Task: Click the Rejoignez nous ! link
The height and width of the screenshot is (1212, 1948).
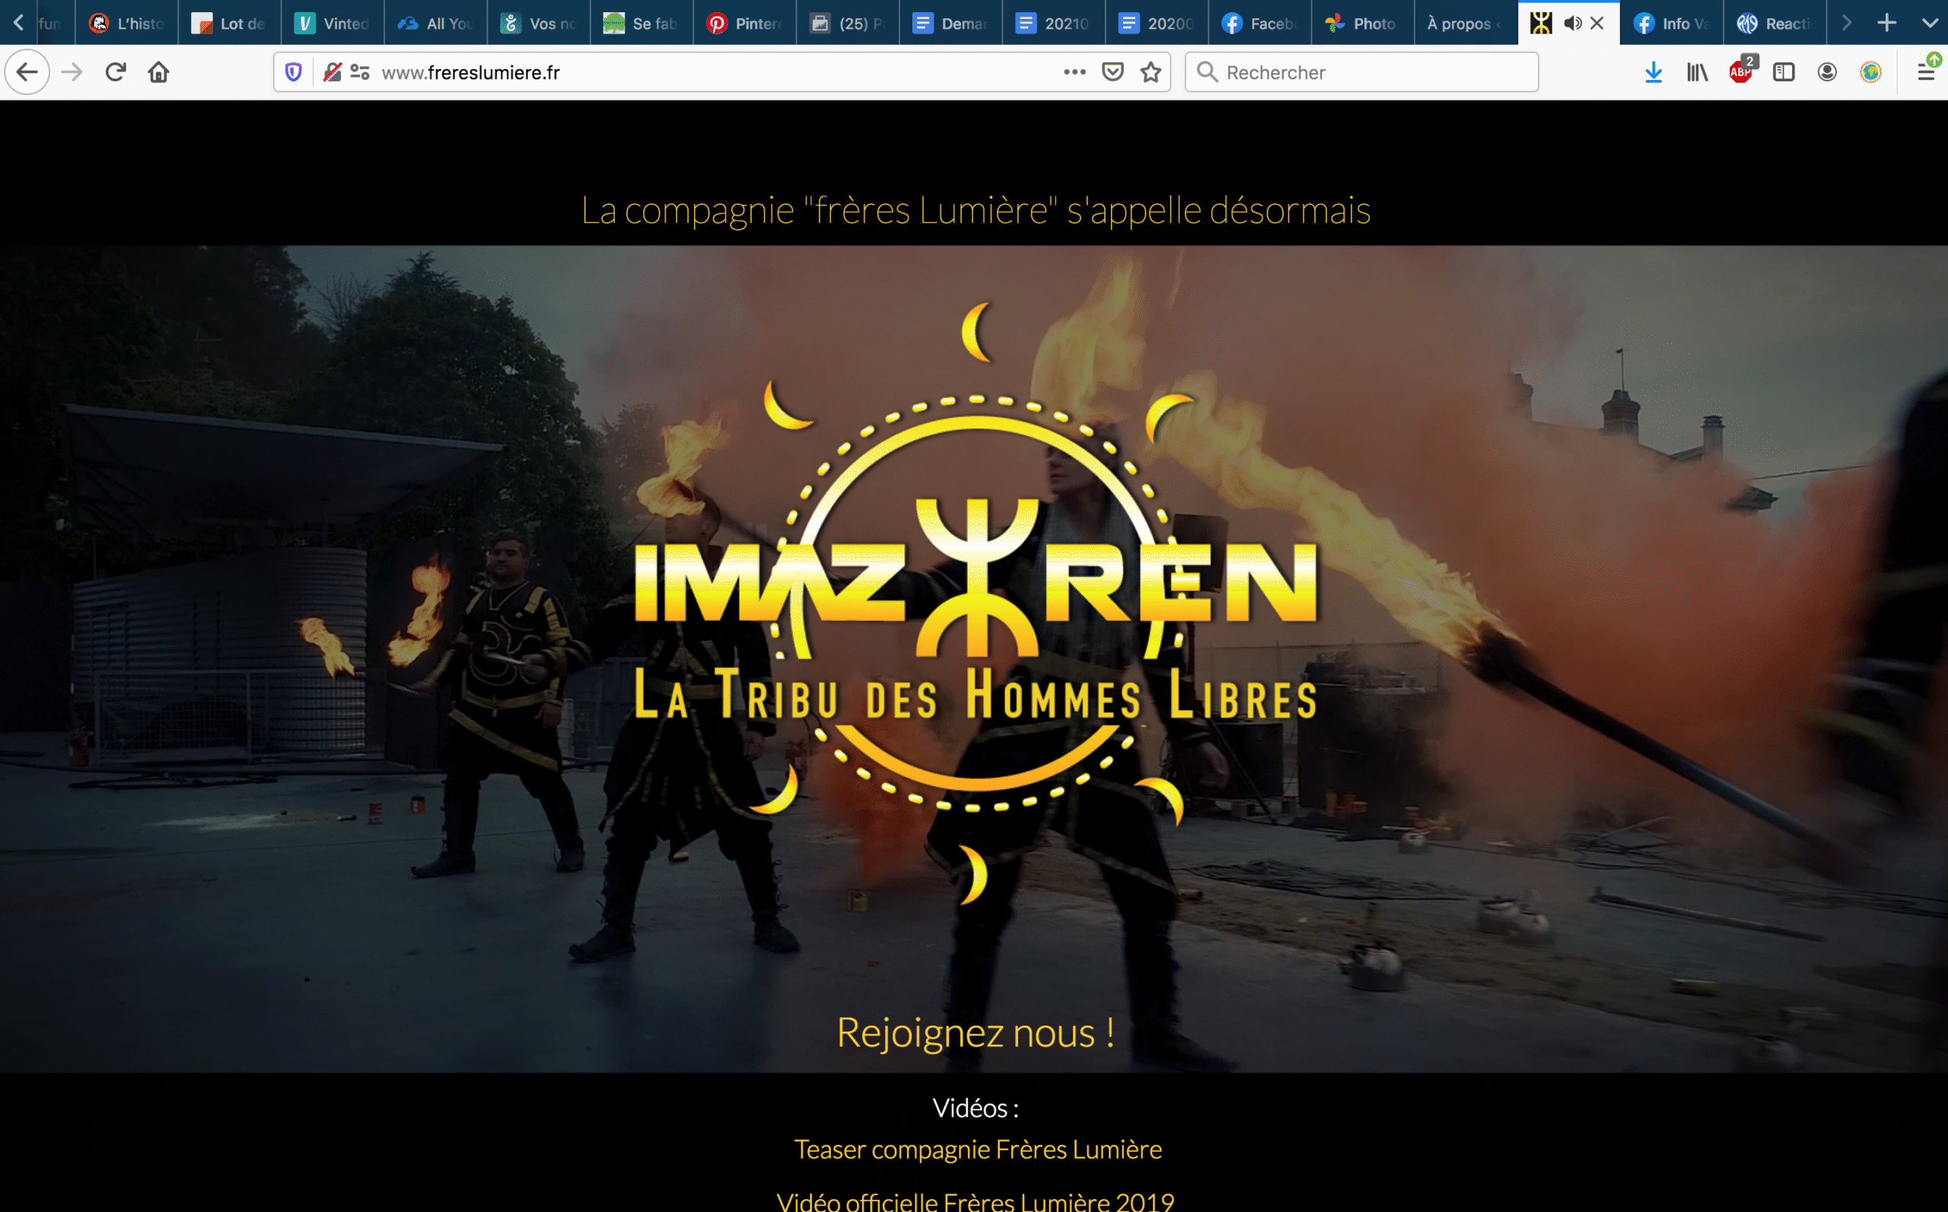Action: 975,1032
